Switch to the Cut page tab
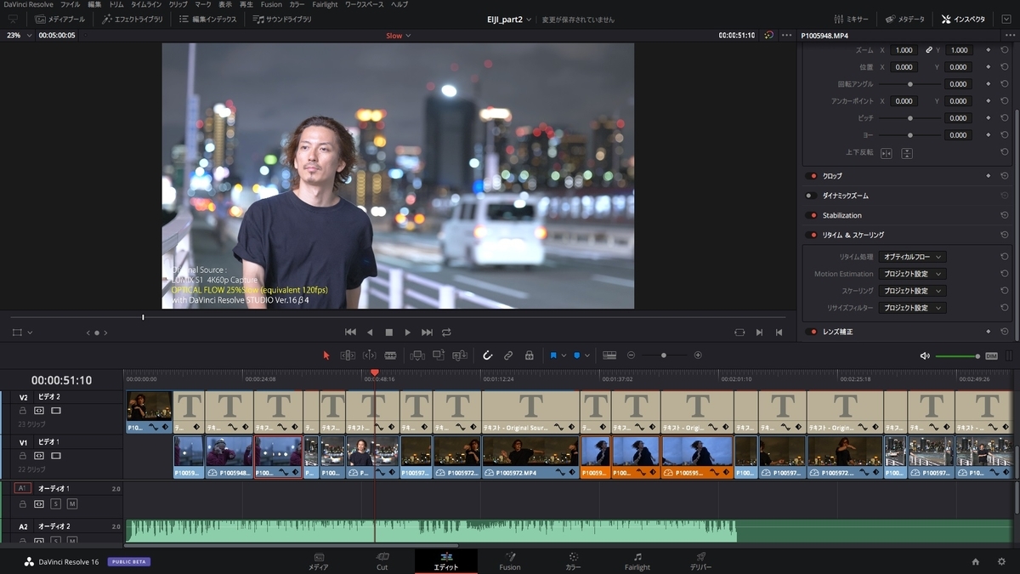1020x574 pixels. point(382,561)
